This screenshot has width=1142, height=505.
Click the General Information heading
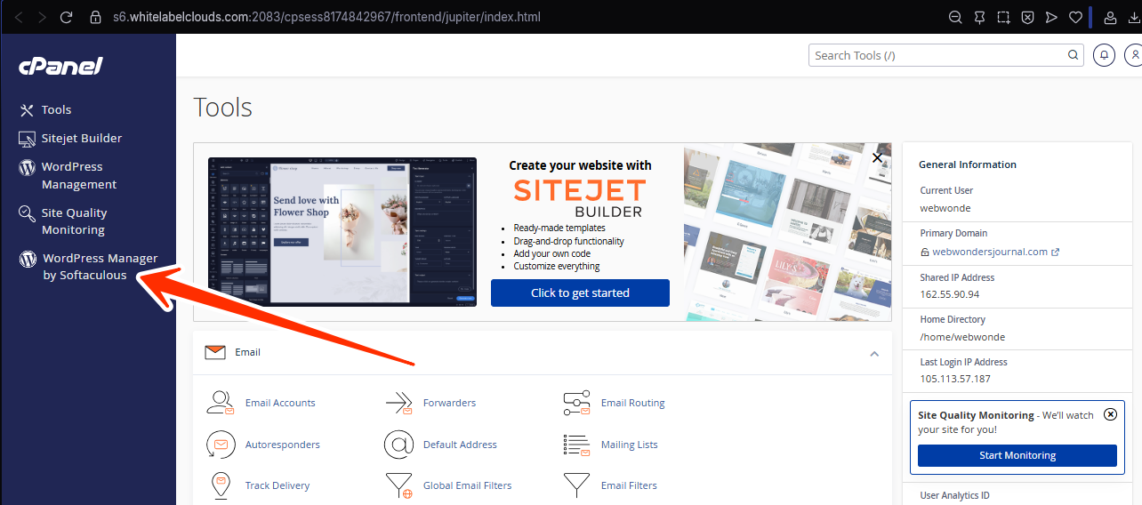968,164
